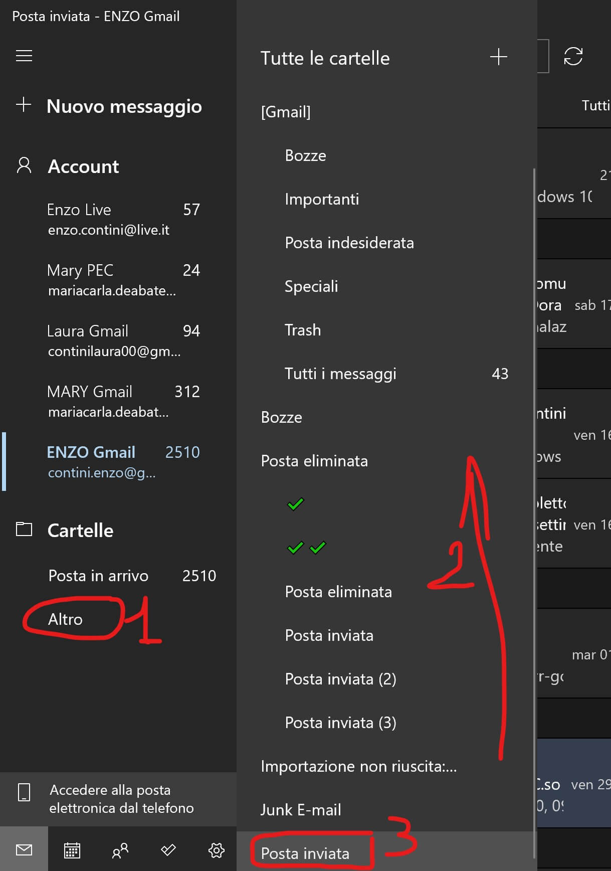Open the Calendar app icon

tap(72, 850)
